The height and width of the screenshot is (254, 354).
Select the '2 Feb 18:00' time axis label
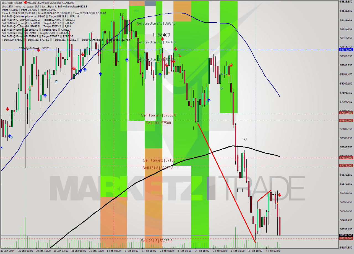point(202,251)
